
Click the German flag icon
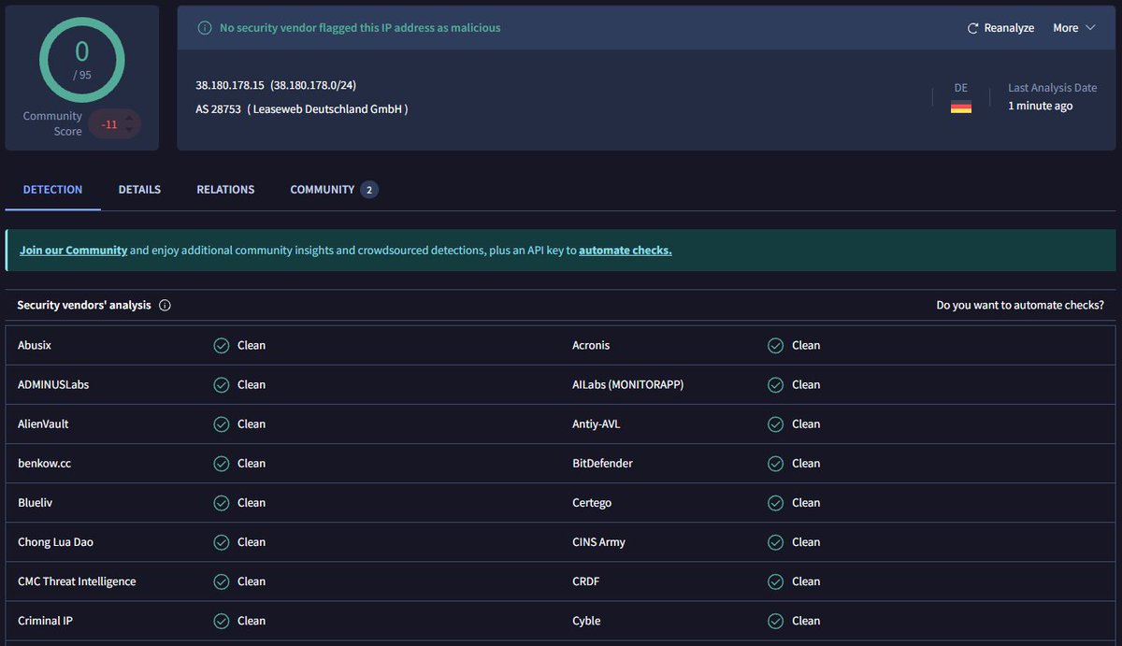[x=961, y=107]
